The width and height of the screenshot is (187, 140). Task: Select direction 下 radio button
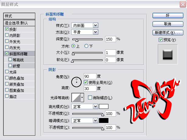(x=86, y=46)
